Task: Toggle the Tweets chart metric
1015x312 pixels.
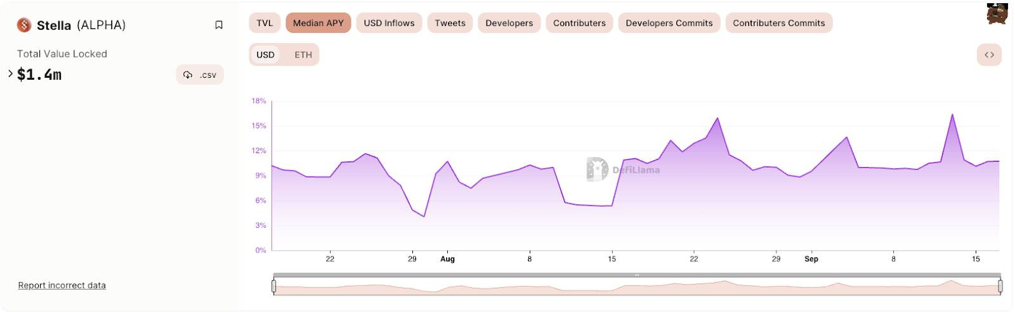Action: pyautogui.click(x=450, y=23)
